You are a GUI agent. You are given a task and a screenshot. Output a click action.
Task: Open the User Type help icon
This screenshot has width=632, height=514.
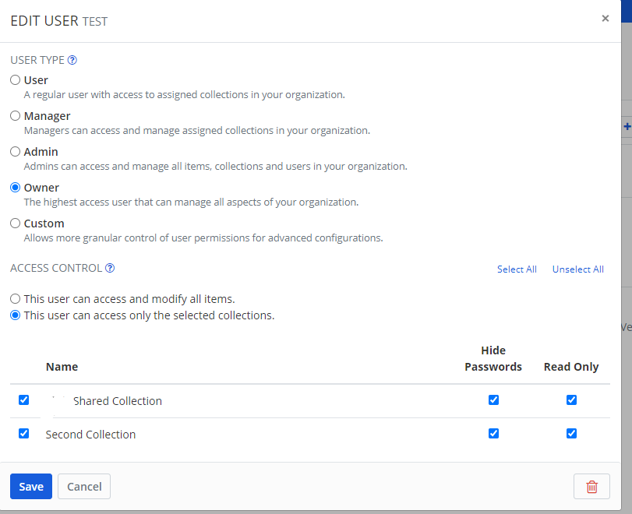pyautogui.click(x=72, y=60)
